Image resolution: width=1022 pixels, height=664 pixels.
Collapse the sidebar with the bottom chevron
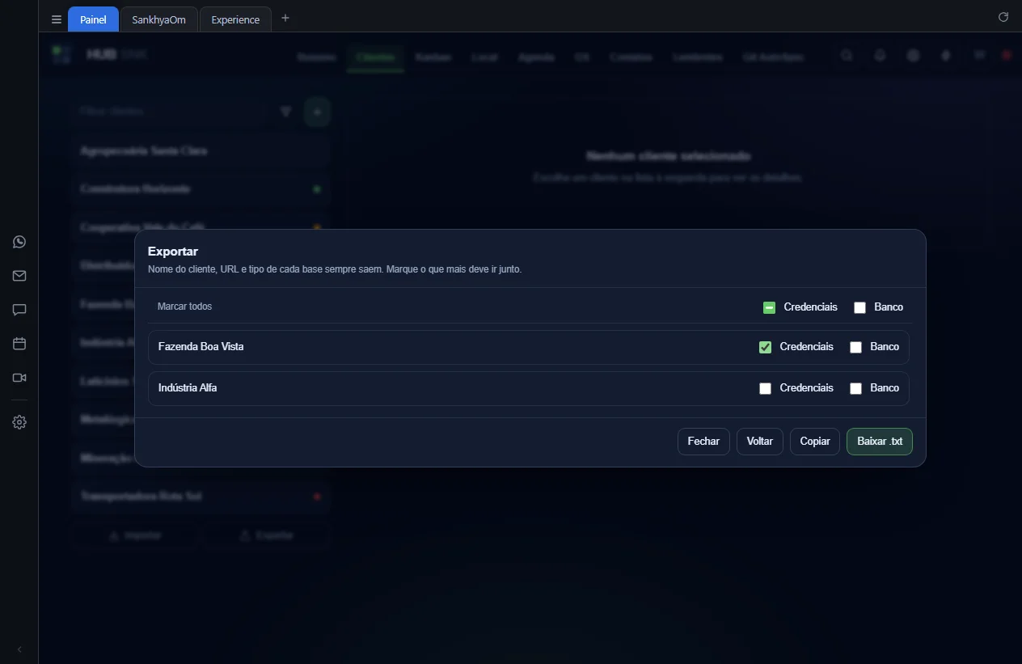click(19, 649)
